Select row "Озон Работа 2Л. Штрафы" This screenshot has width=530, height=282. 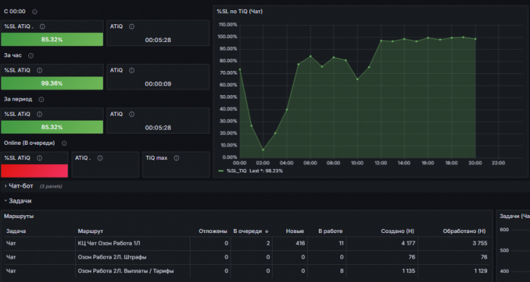point(246,257)
